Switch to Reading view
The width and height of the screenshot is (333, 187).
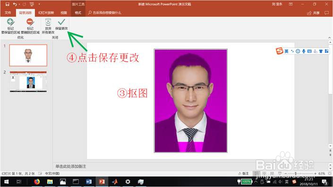coord(272,173)
